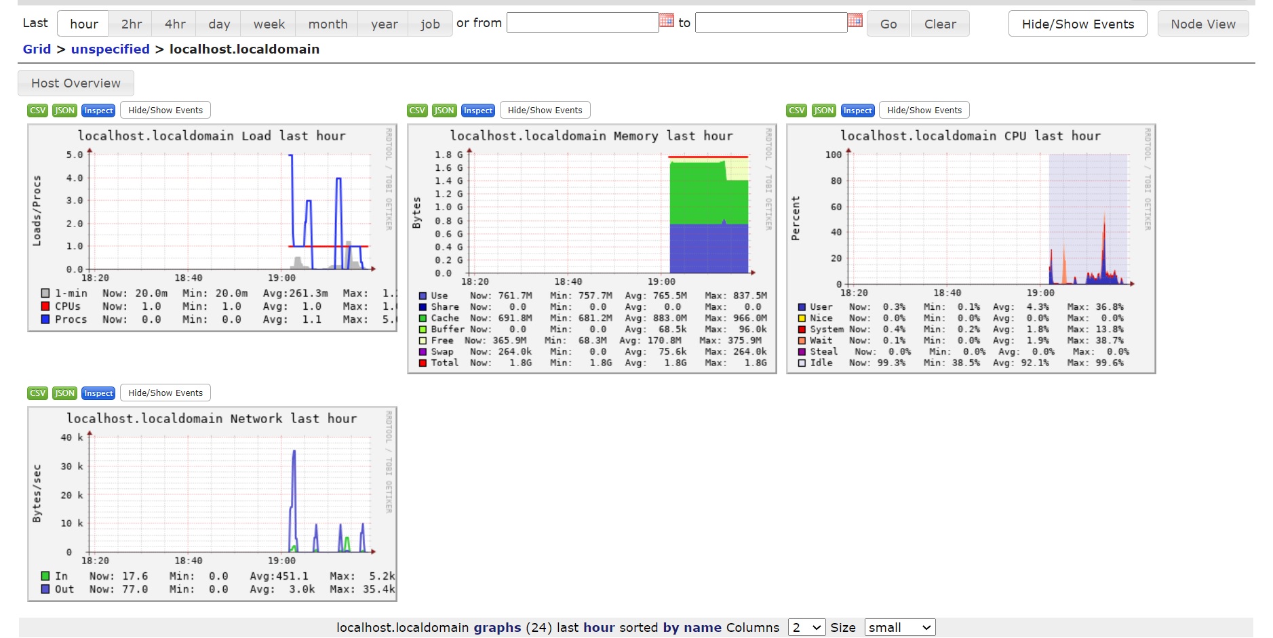Download CSV for the Memory graph
This screenshot has height=638, width=1273.
[x=418, y=111]
